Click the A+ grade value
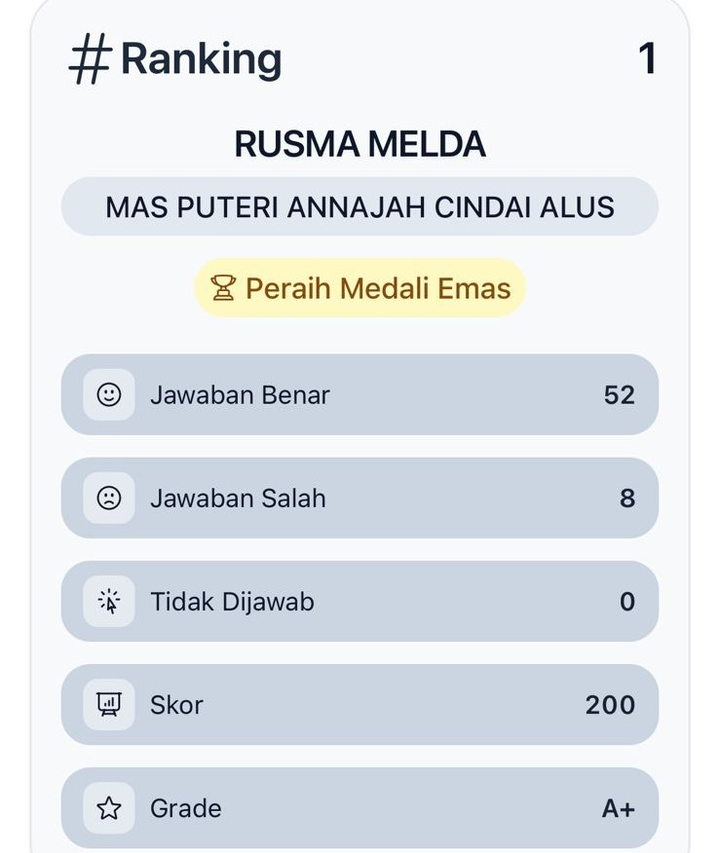The height and width of the screenshot is (853, 720). [618, 808]
